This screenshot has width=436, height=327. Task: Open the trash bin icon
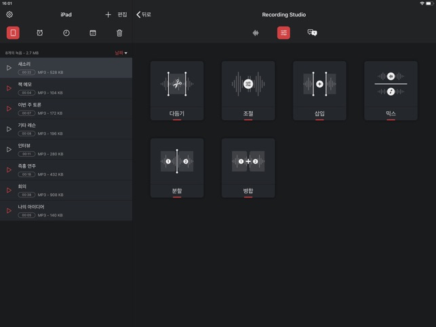pyautogui.click(x=119, y=33)
